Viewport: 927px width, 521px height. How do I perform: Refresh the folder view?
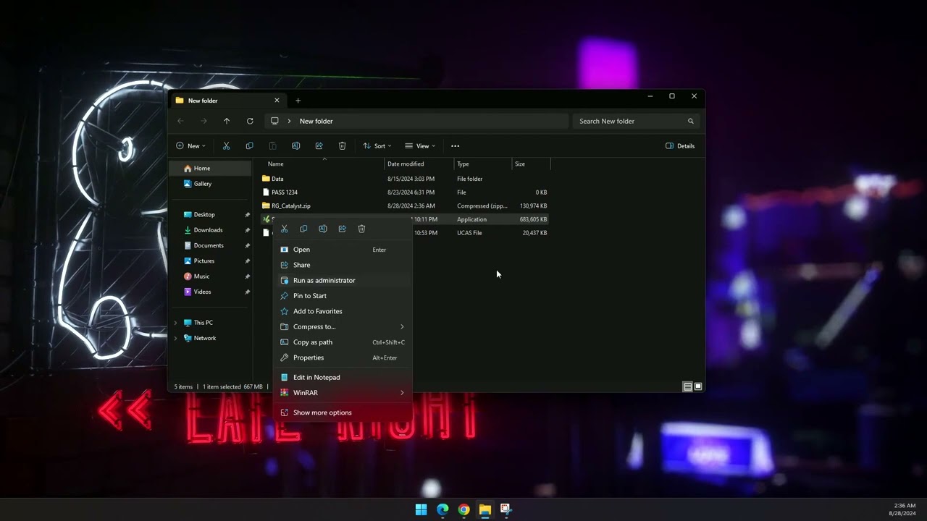click(250, 121)
